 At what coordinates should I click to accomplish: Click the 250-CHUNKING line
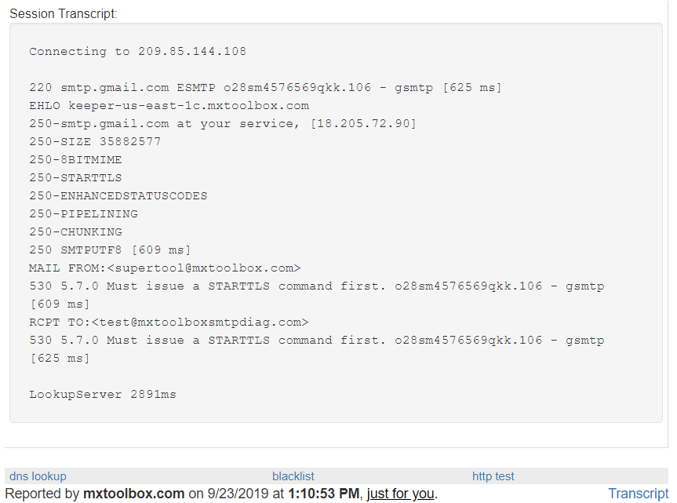75,232
